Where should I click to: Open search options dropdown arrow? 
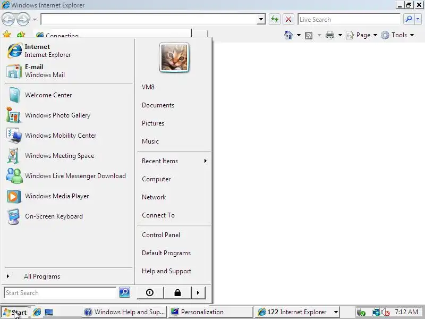(418, 19)
